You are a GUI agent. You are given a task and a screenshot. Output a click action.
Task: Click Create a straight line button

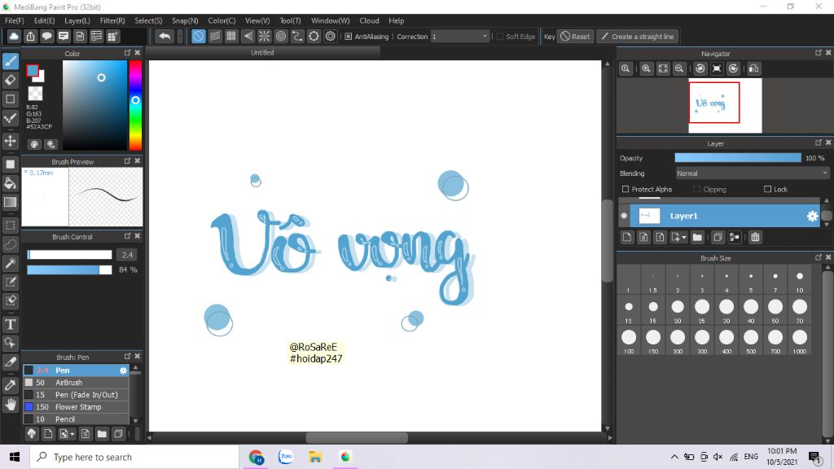[x=638, y=37]
